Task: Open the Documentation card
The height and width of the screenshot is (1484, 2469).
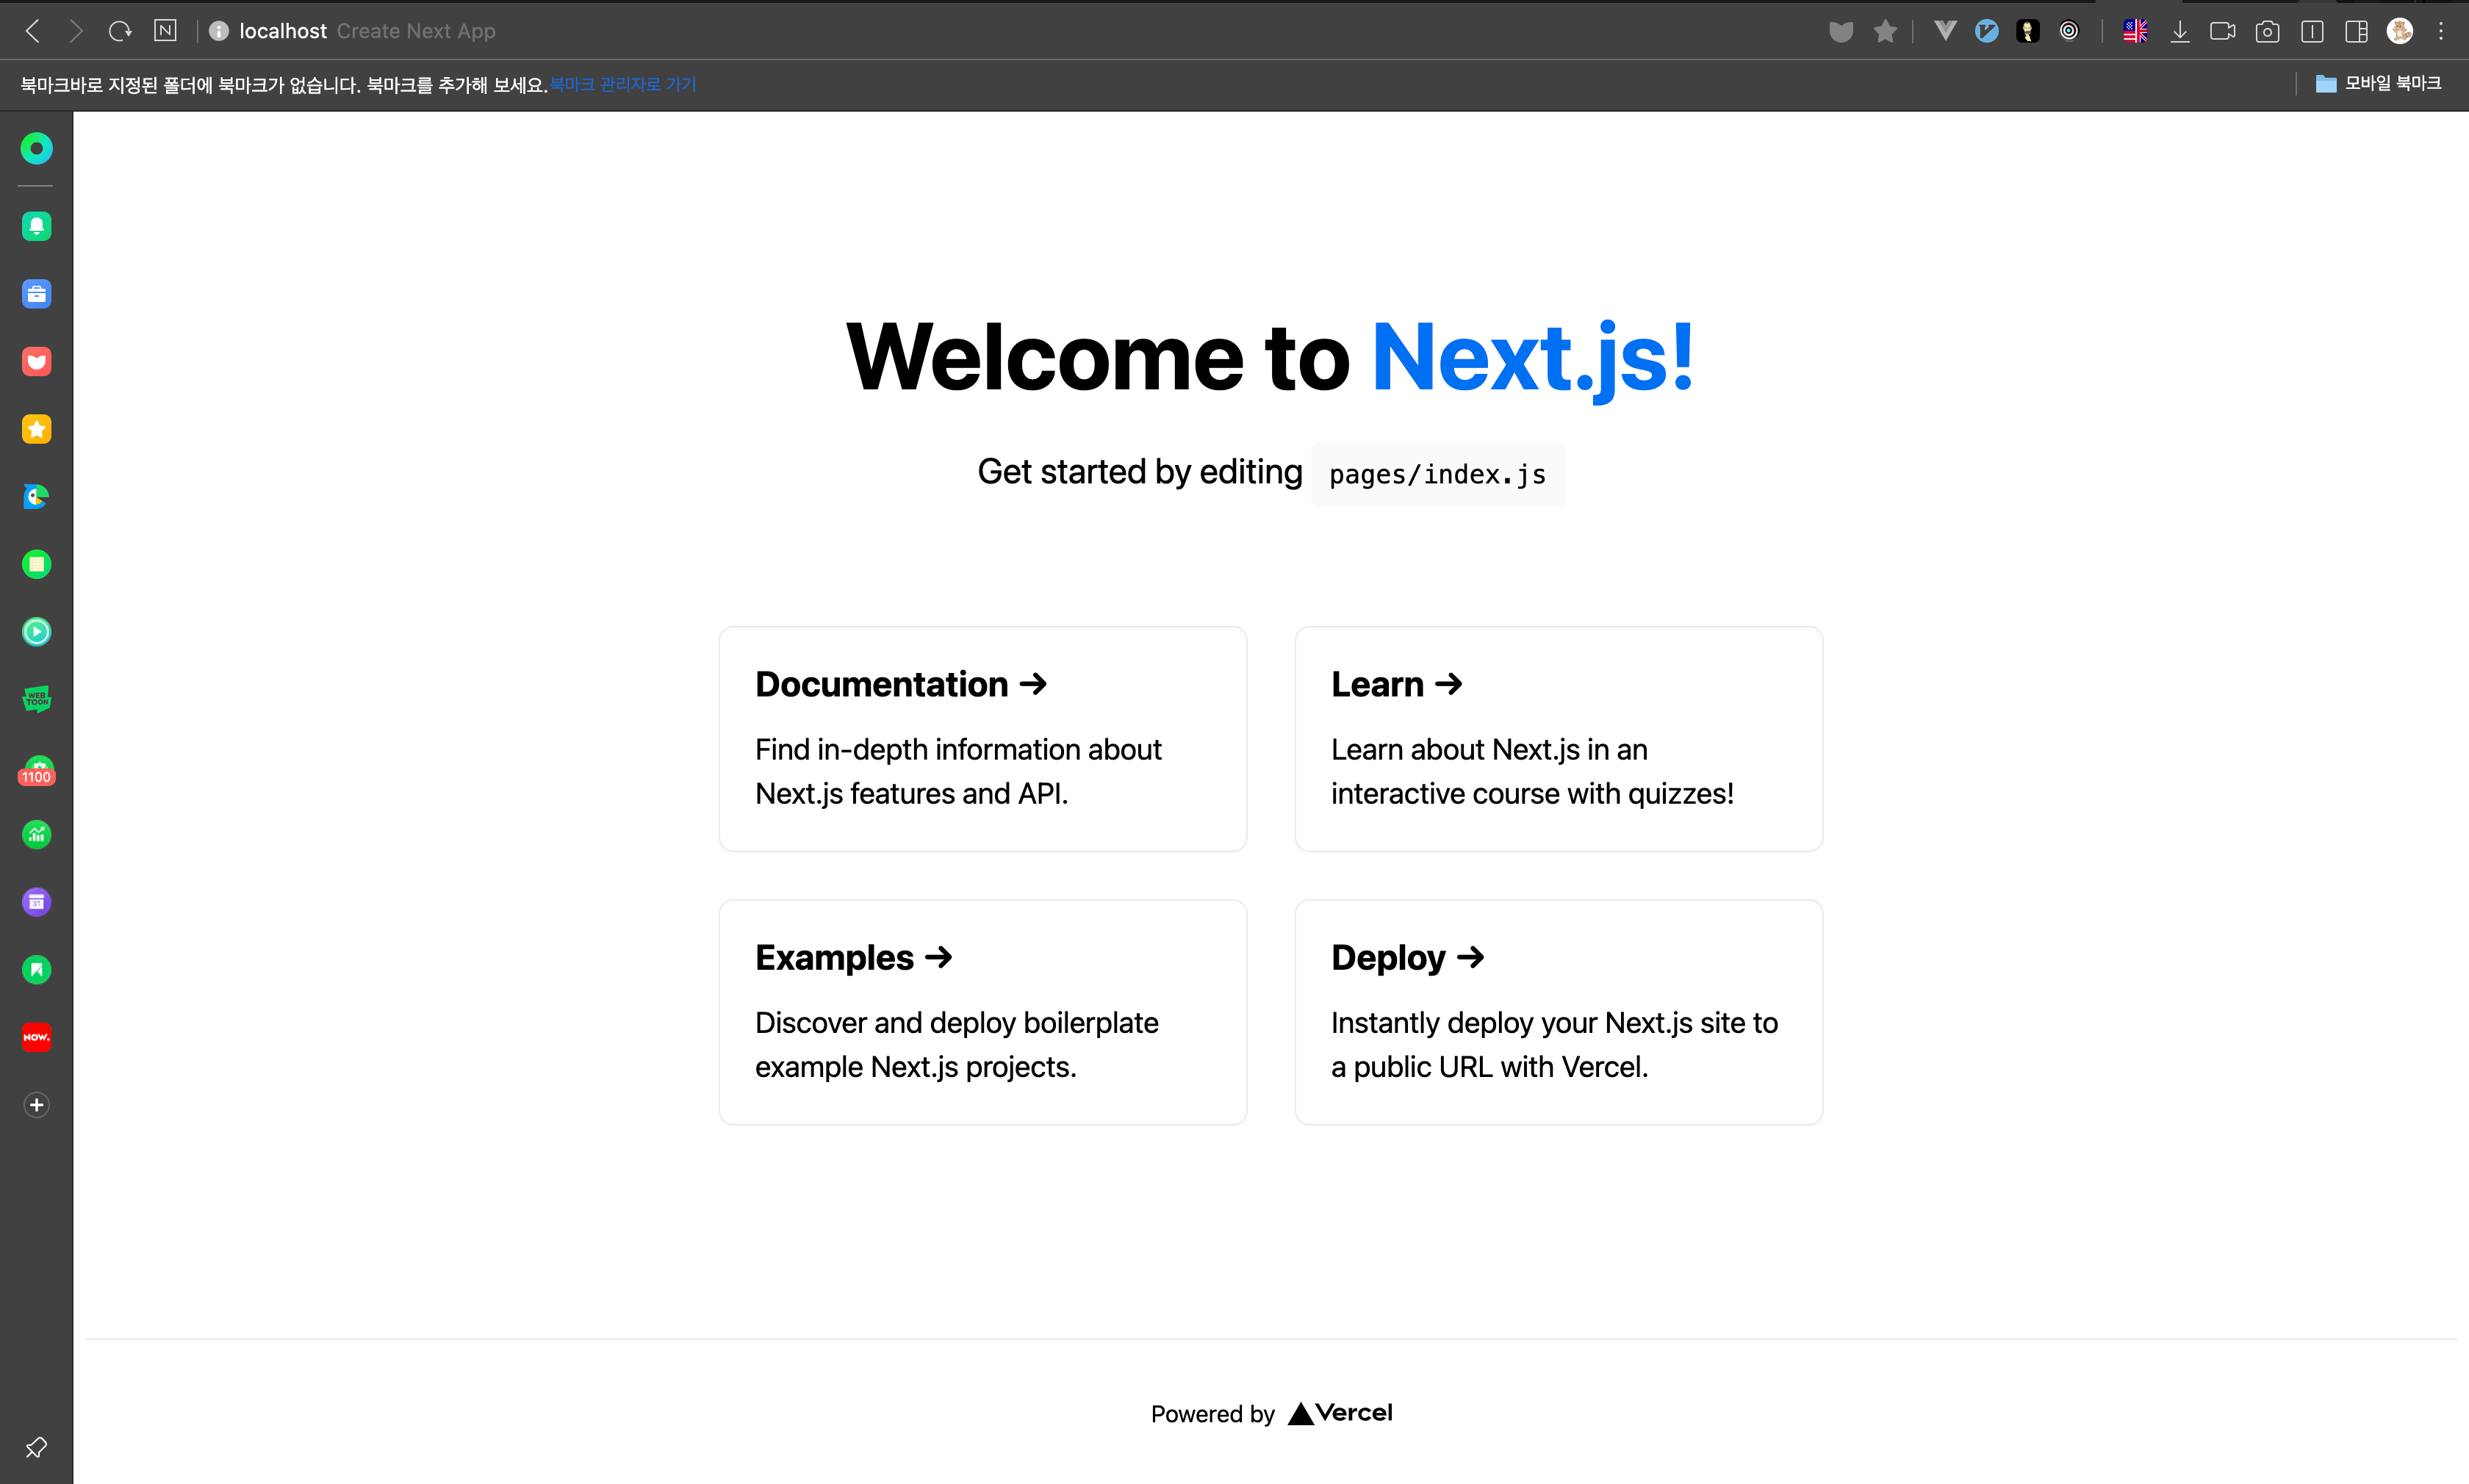Action: (x=982, y=739)
